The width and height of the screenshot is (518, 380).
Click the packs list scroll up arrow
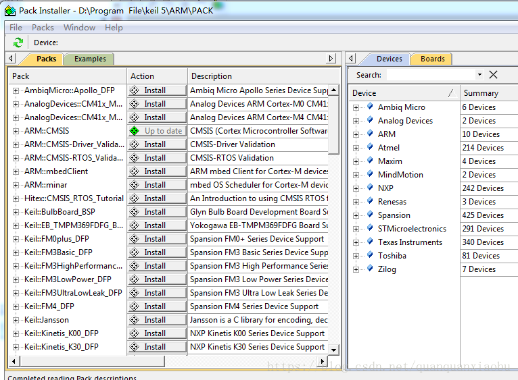click(333, 90)
